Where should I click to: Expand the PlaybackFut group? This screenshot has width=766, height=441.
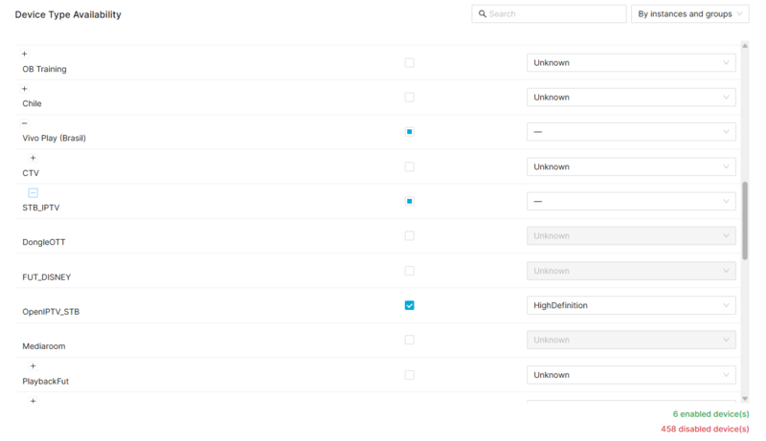(33, 365)
